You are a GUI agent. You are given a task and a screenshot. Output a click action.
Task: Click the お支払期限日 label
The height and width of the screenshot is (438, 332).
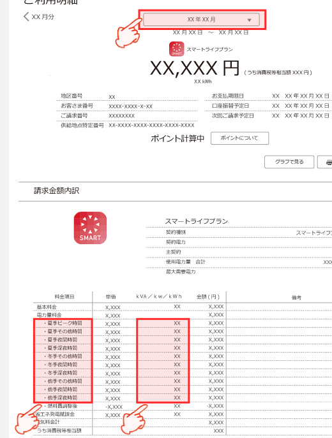point(228,96)
